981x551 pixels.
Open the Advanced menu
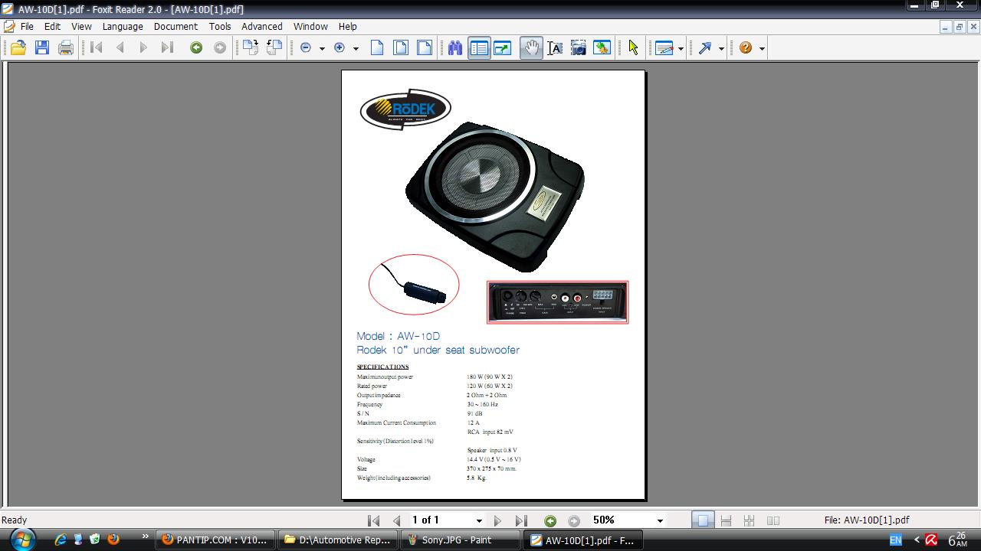(x=262, y=26)
